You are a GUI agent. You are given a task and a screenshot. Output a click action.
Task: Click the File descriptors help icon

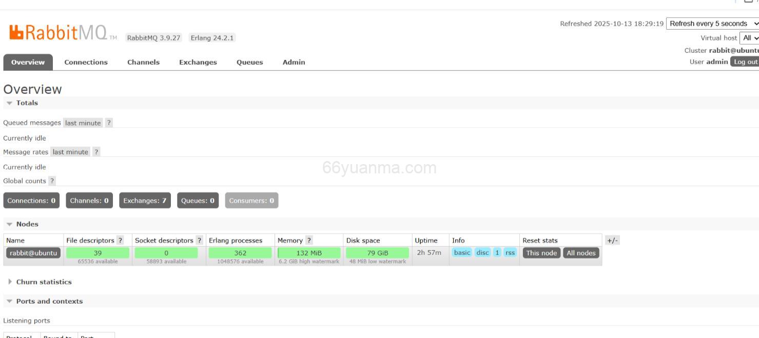coord(120,241)
